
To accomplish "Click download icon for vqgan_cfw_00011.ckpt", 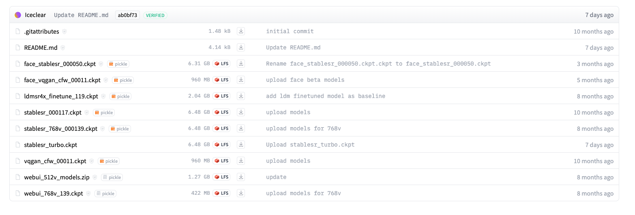I will point(241,161).
